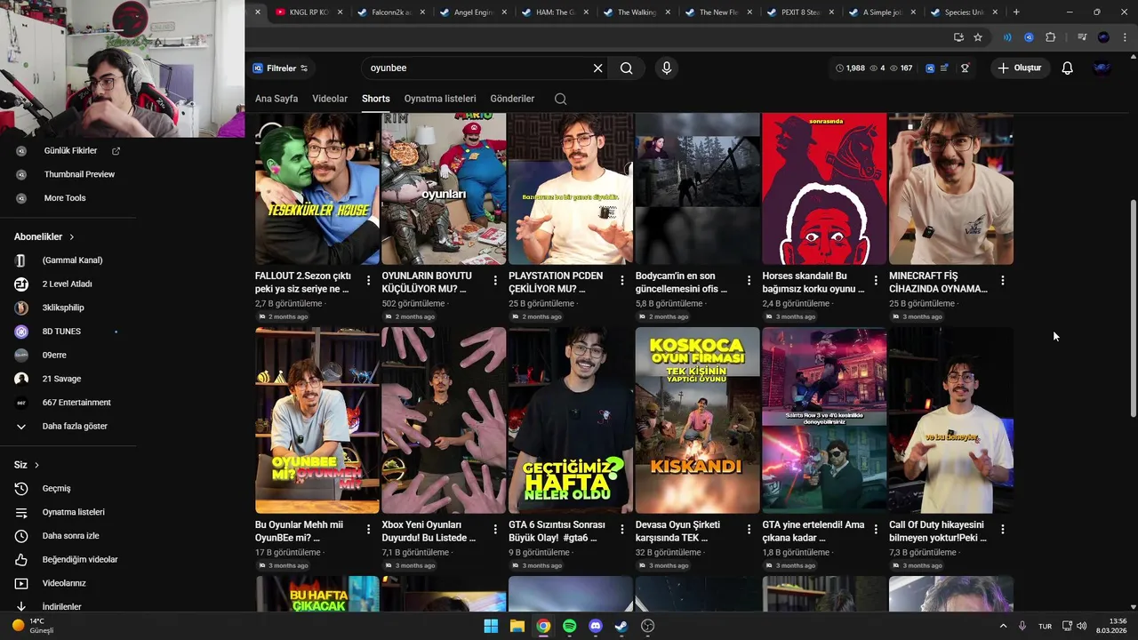
Task: Click the Windows Start button
Action: pos(491,626)
